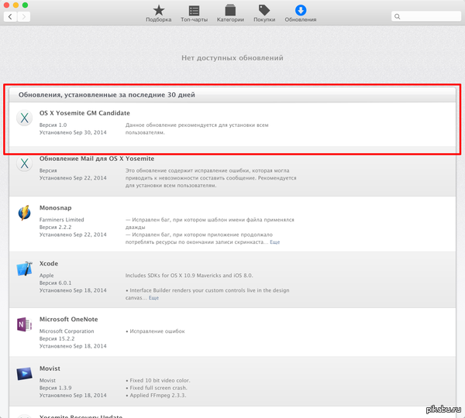
Task: Open the Категории box icon
Action: pyautogui.click(x=230, y=10)
